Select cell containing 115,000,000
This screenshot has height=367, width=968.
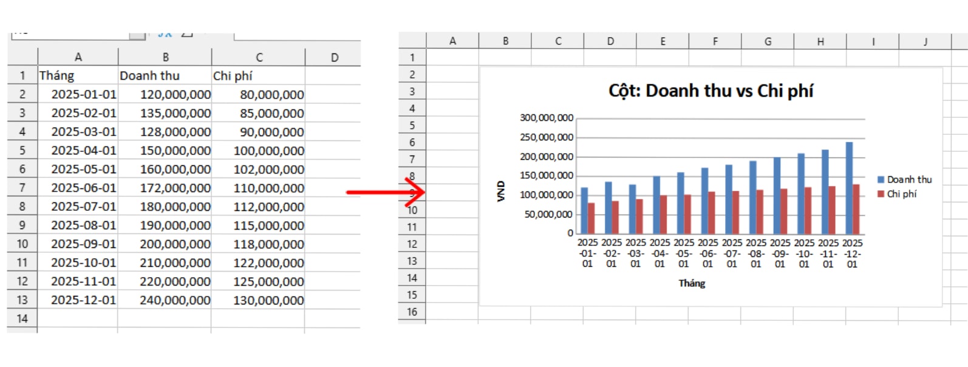click(258, 225)
